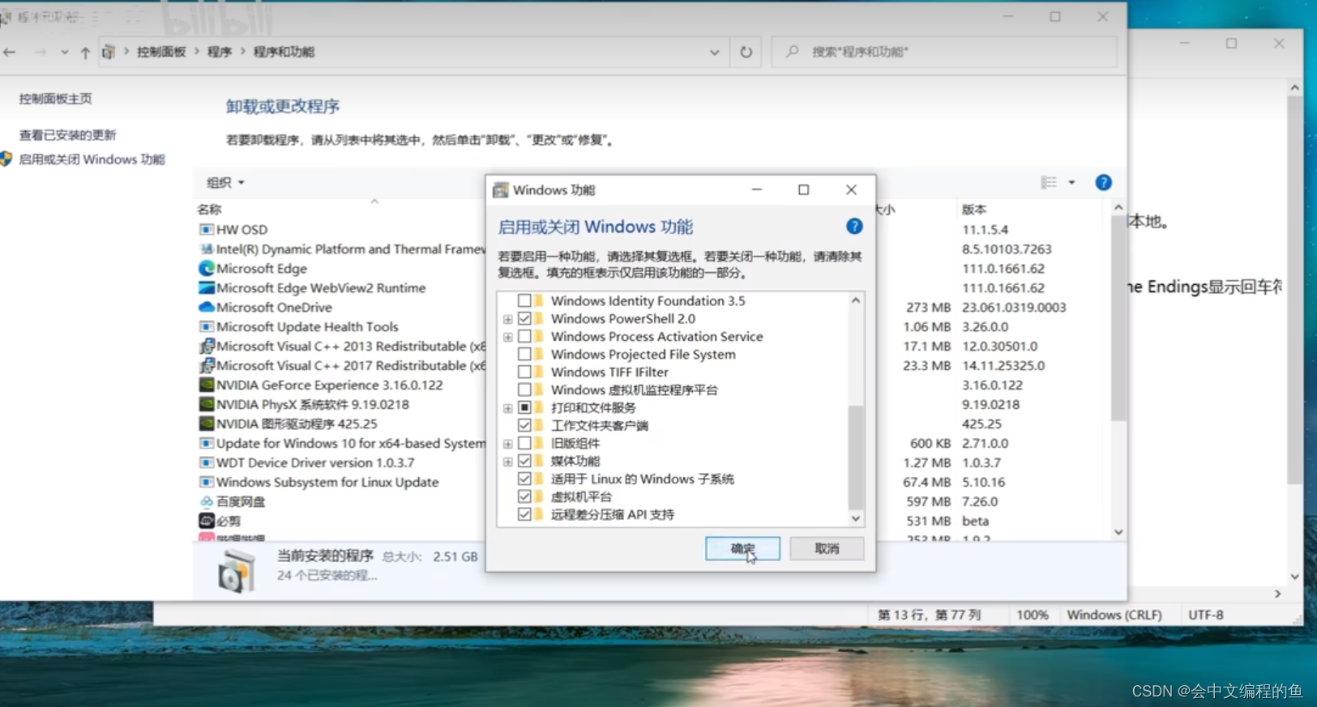Click the WDT Device Driver icon

pos(207,462)
